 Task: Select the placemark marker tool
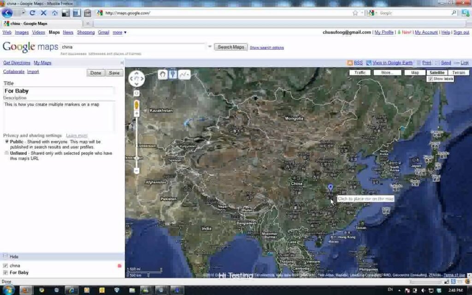coord(173,74)
